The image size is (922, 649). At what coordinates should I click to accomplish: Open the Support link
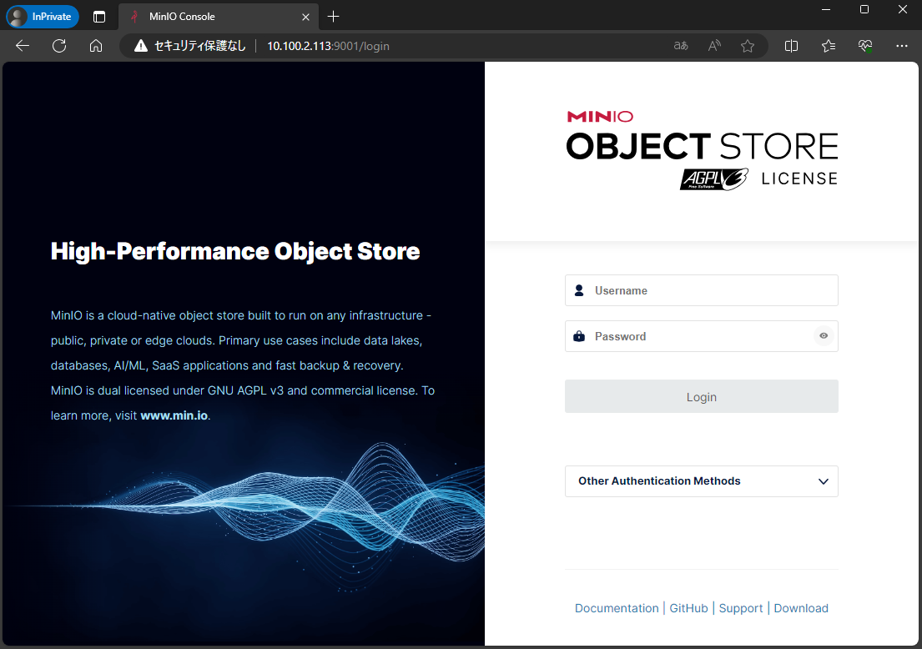tap(741, 608)
